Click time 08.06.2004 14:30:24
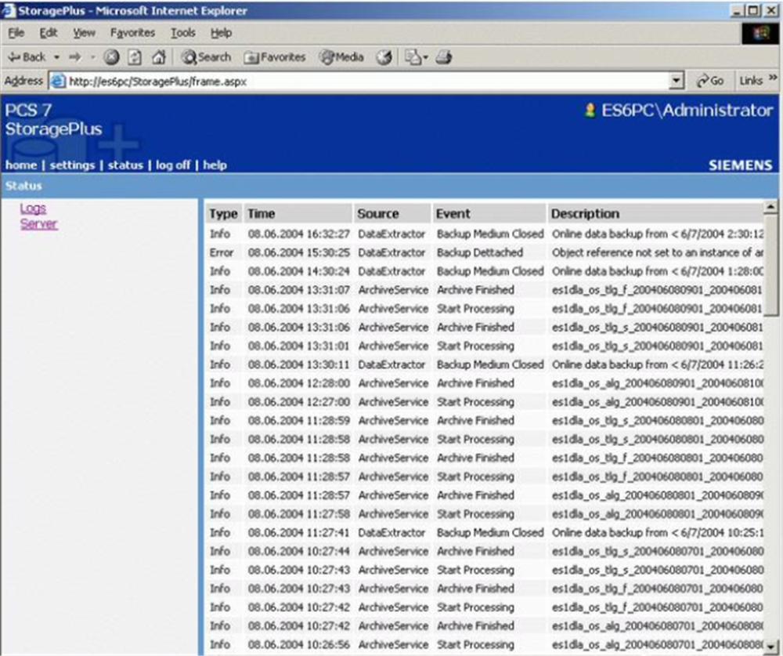 coord(298,271)
